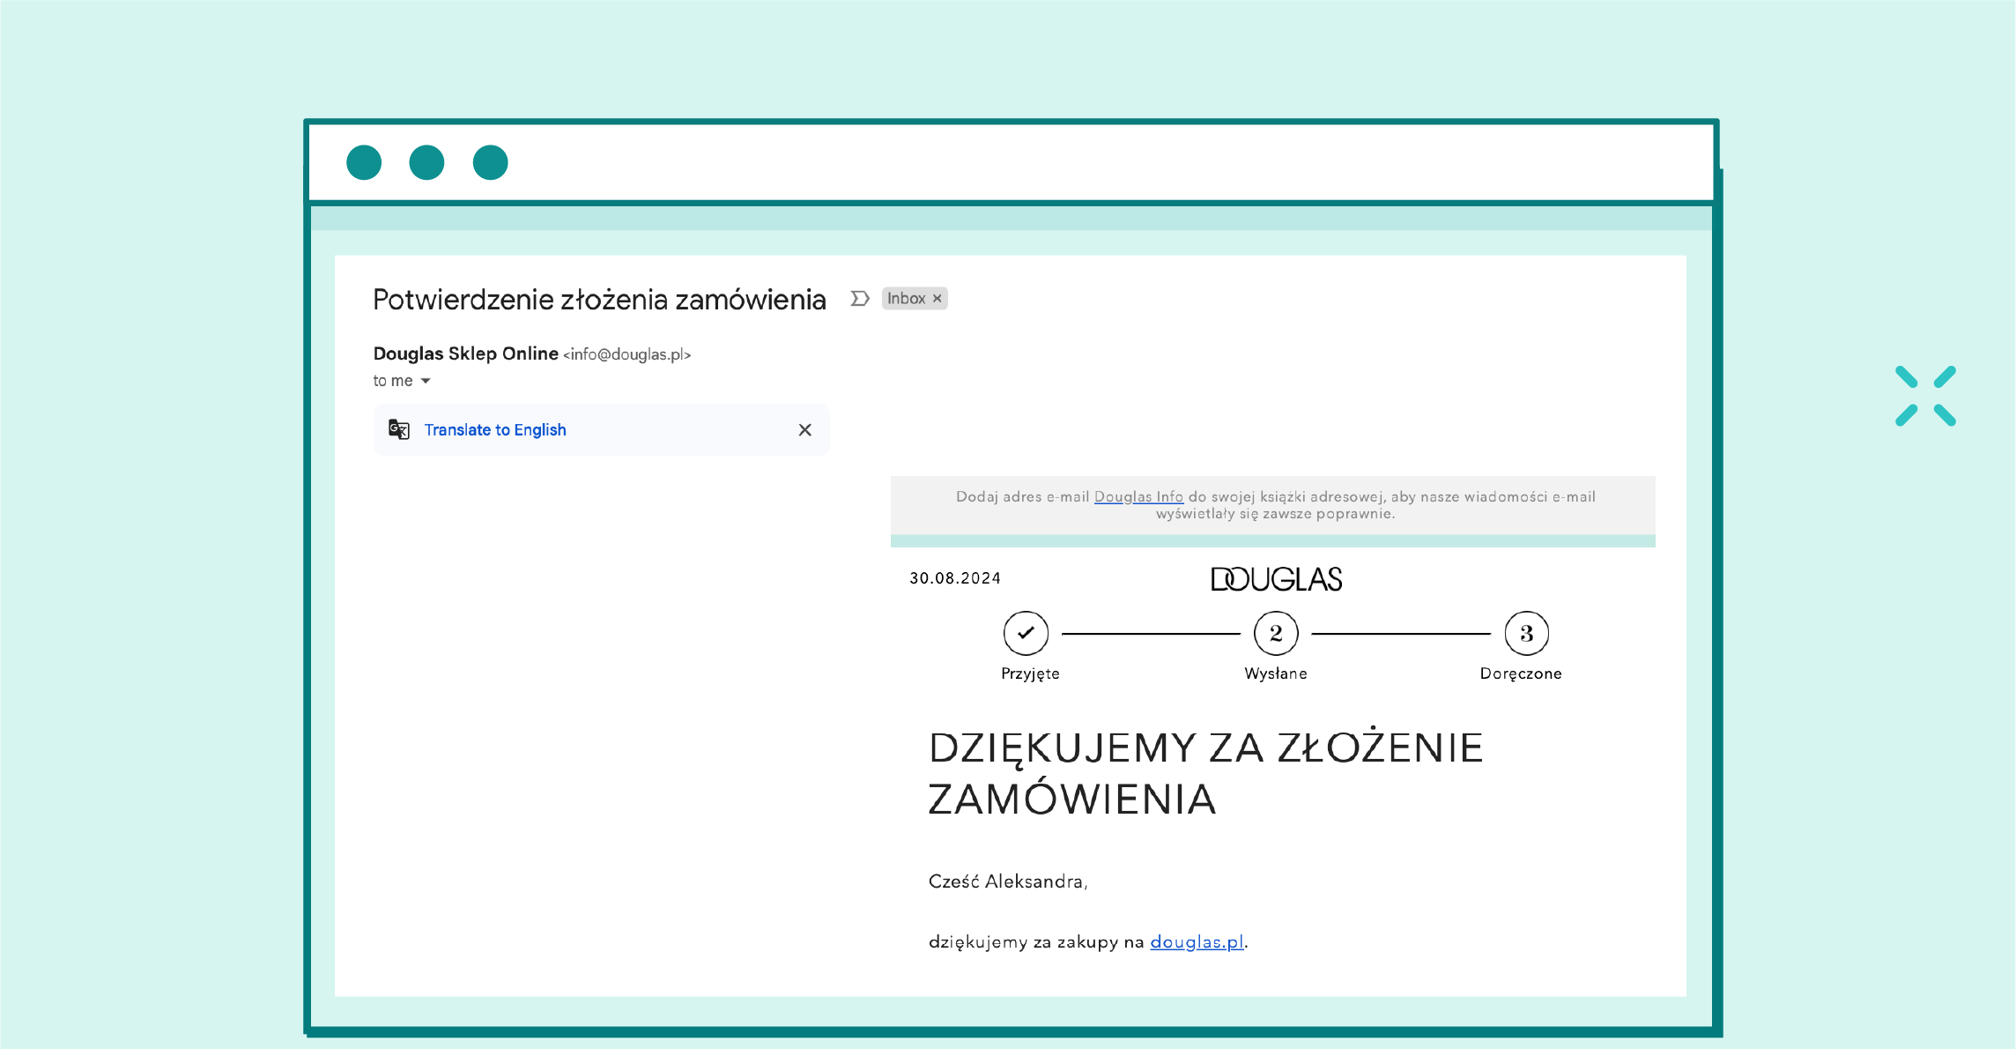Click the DOUGLAS logo in the email
Image resolution: width=2016 pixels, height=1049 pixels.
[x=1276, y=579]
